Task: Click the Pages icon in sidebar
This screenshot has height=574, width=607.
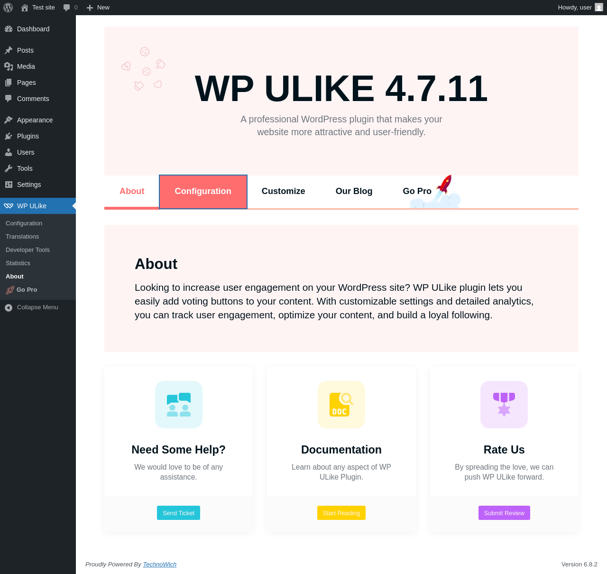Action: 9,83
